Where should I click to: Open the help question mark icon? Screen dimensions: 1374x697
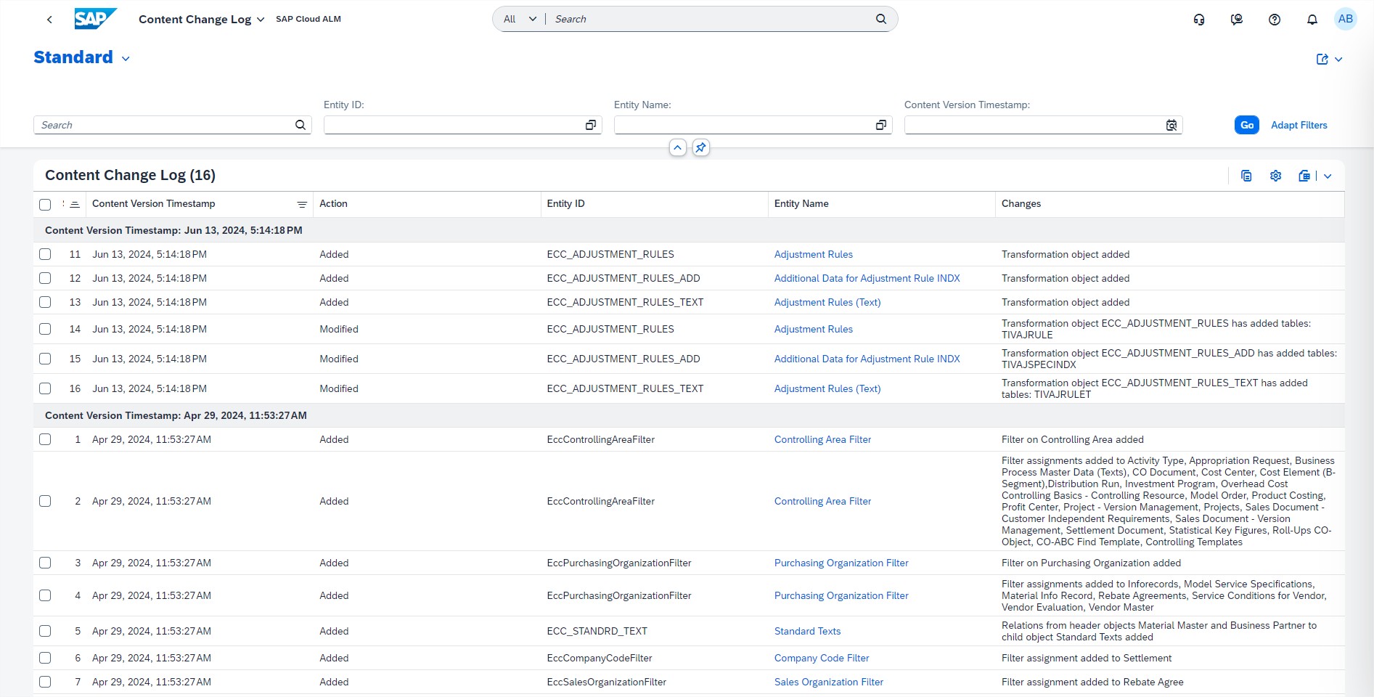[x=1274, y=20]
